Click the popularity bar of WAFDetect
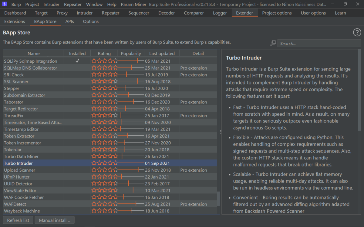 tap(131, 204)
